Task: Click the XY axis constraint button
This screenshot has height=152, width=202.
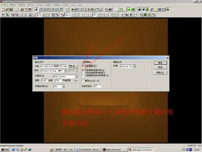Action: pyautogui.click(x=95, y=15)
